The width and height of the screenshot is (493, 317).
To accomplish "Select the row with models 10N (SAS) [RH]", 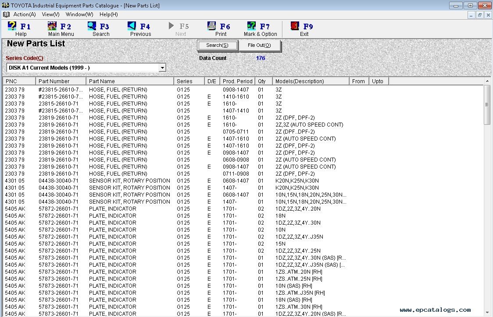I will (x=243, y=286).
